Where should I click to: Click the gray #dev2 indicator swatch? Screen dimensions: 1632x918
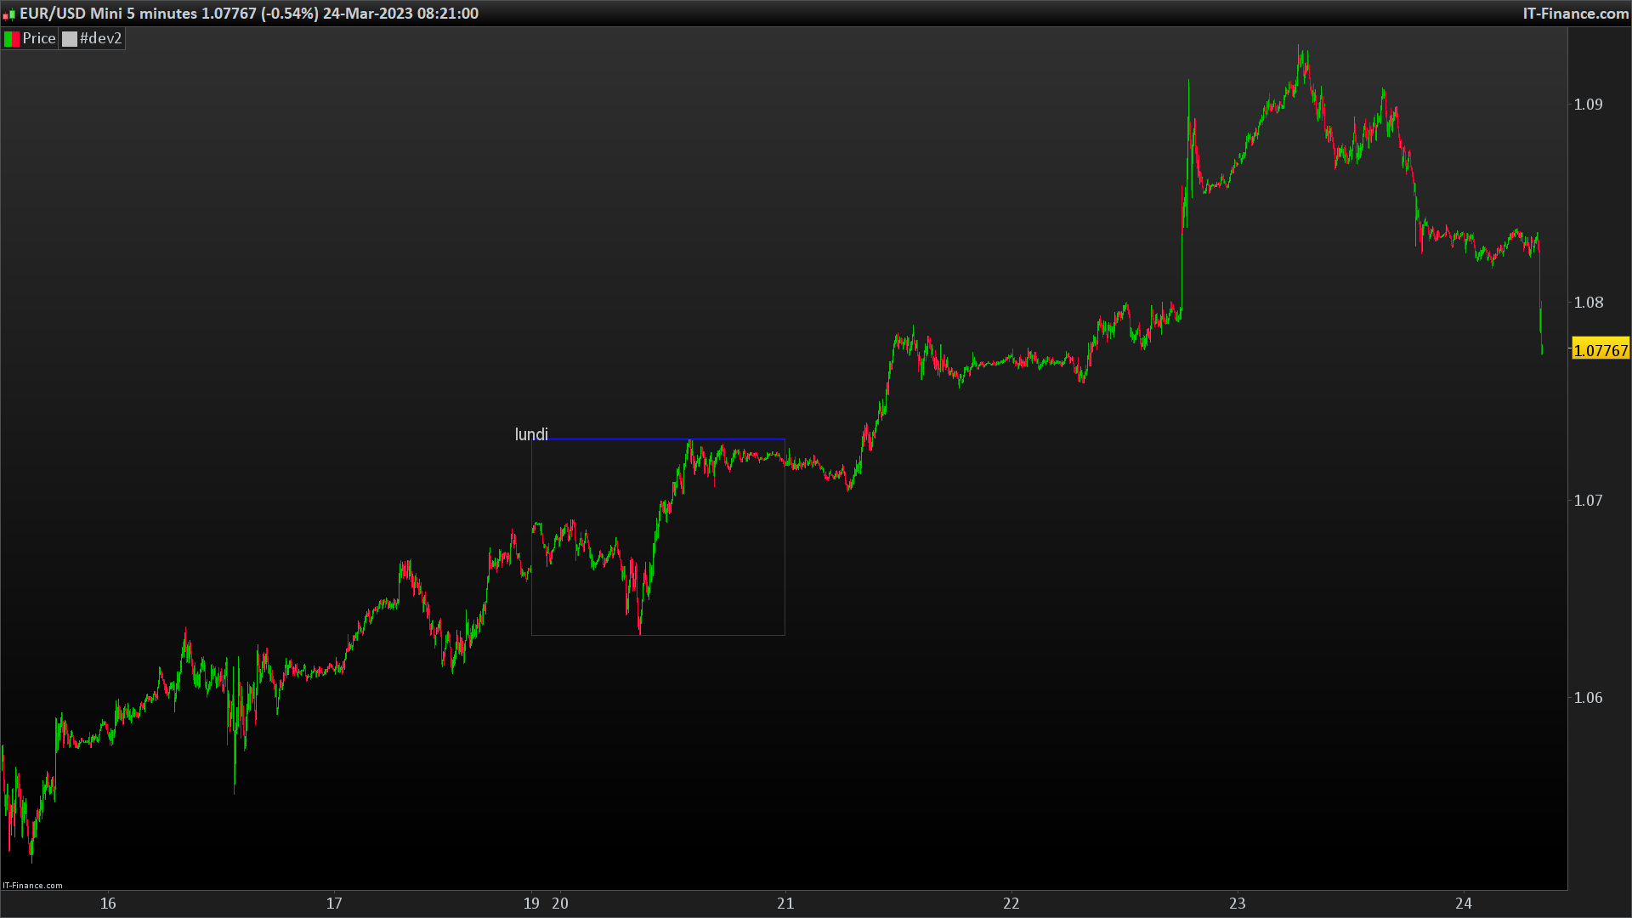70,39
